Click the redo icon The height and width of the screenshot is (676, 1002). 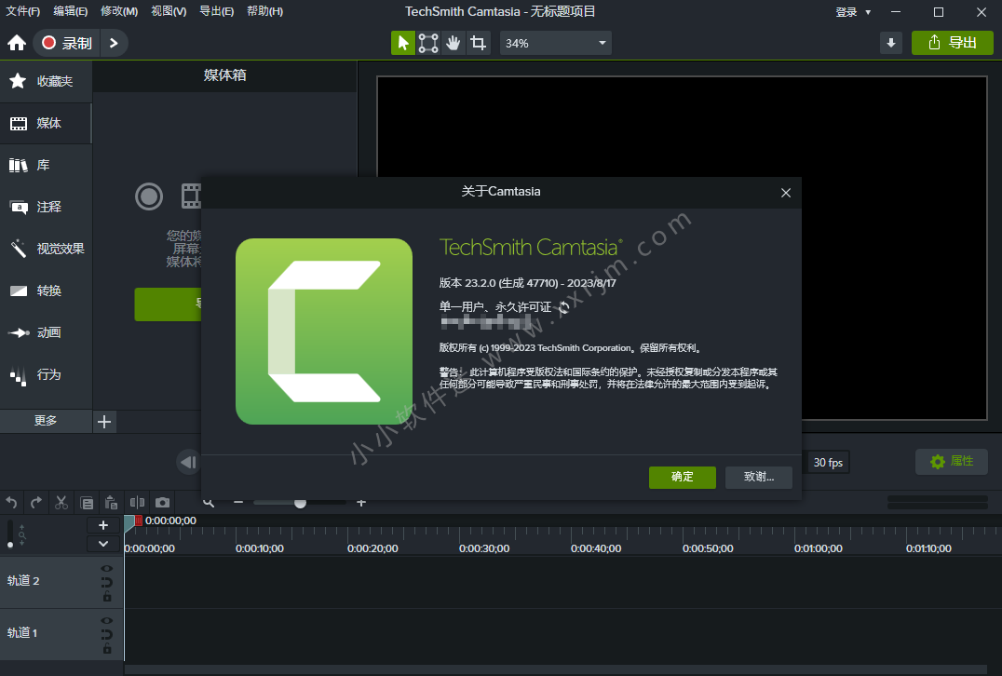[36, 503]
